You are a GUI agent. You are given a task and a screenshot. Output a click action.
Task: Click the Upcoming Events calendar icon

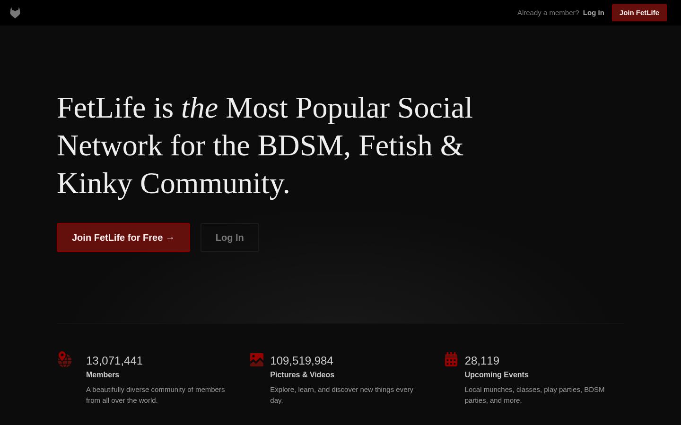point(451,359)
